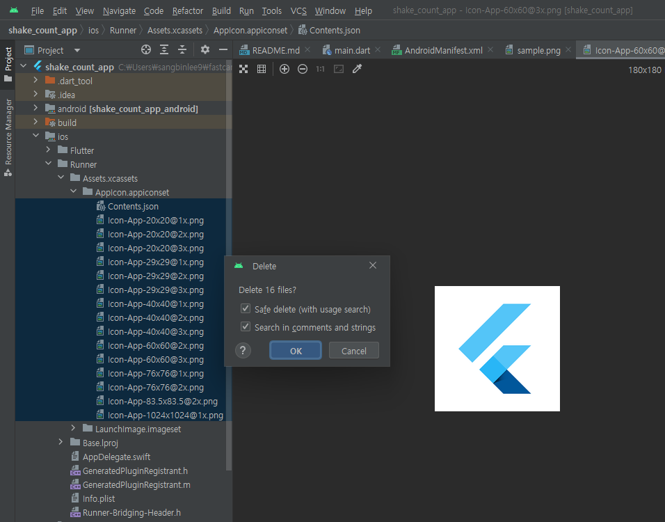Open the Tools menu

point(272,10)
